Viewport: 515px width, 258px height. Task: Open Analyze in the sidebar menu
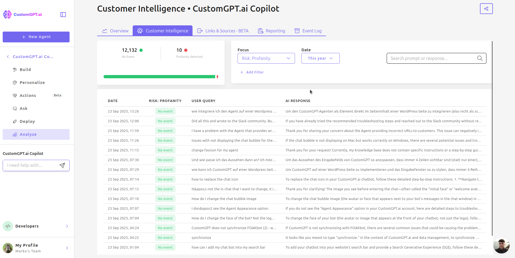click(36, 134)
